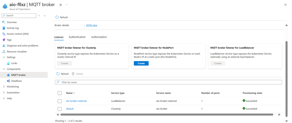Sort by Service name column
Screen dimensions: 292x123
163,93
